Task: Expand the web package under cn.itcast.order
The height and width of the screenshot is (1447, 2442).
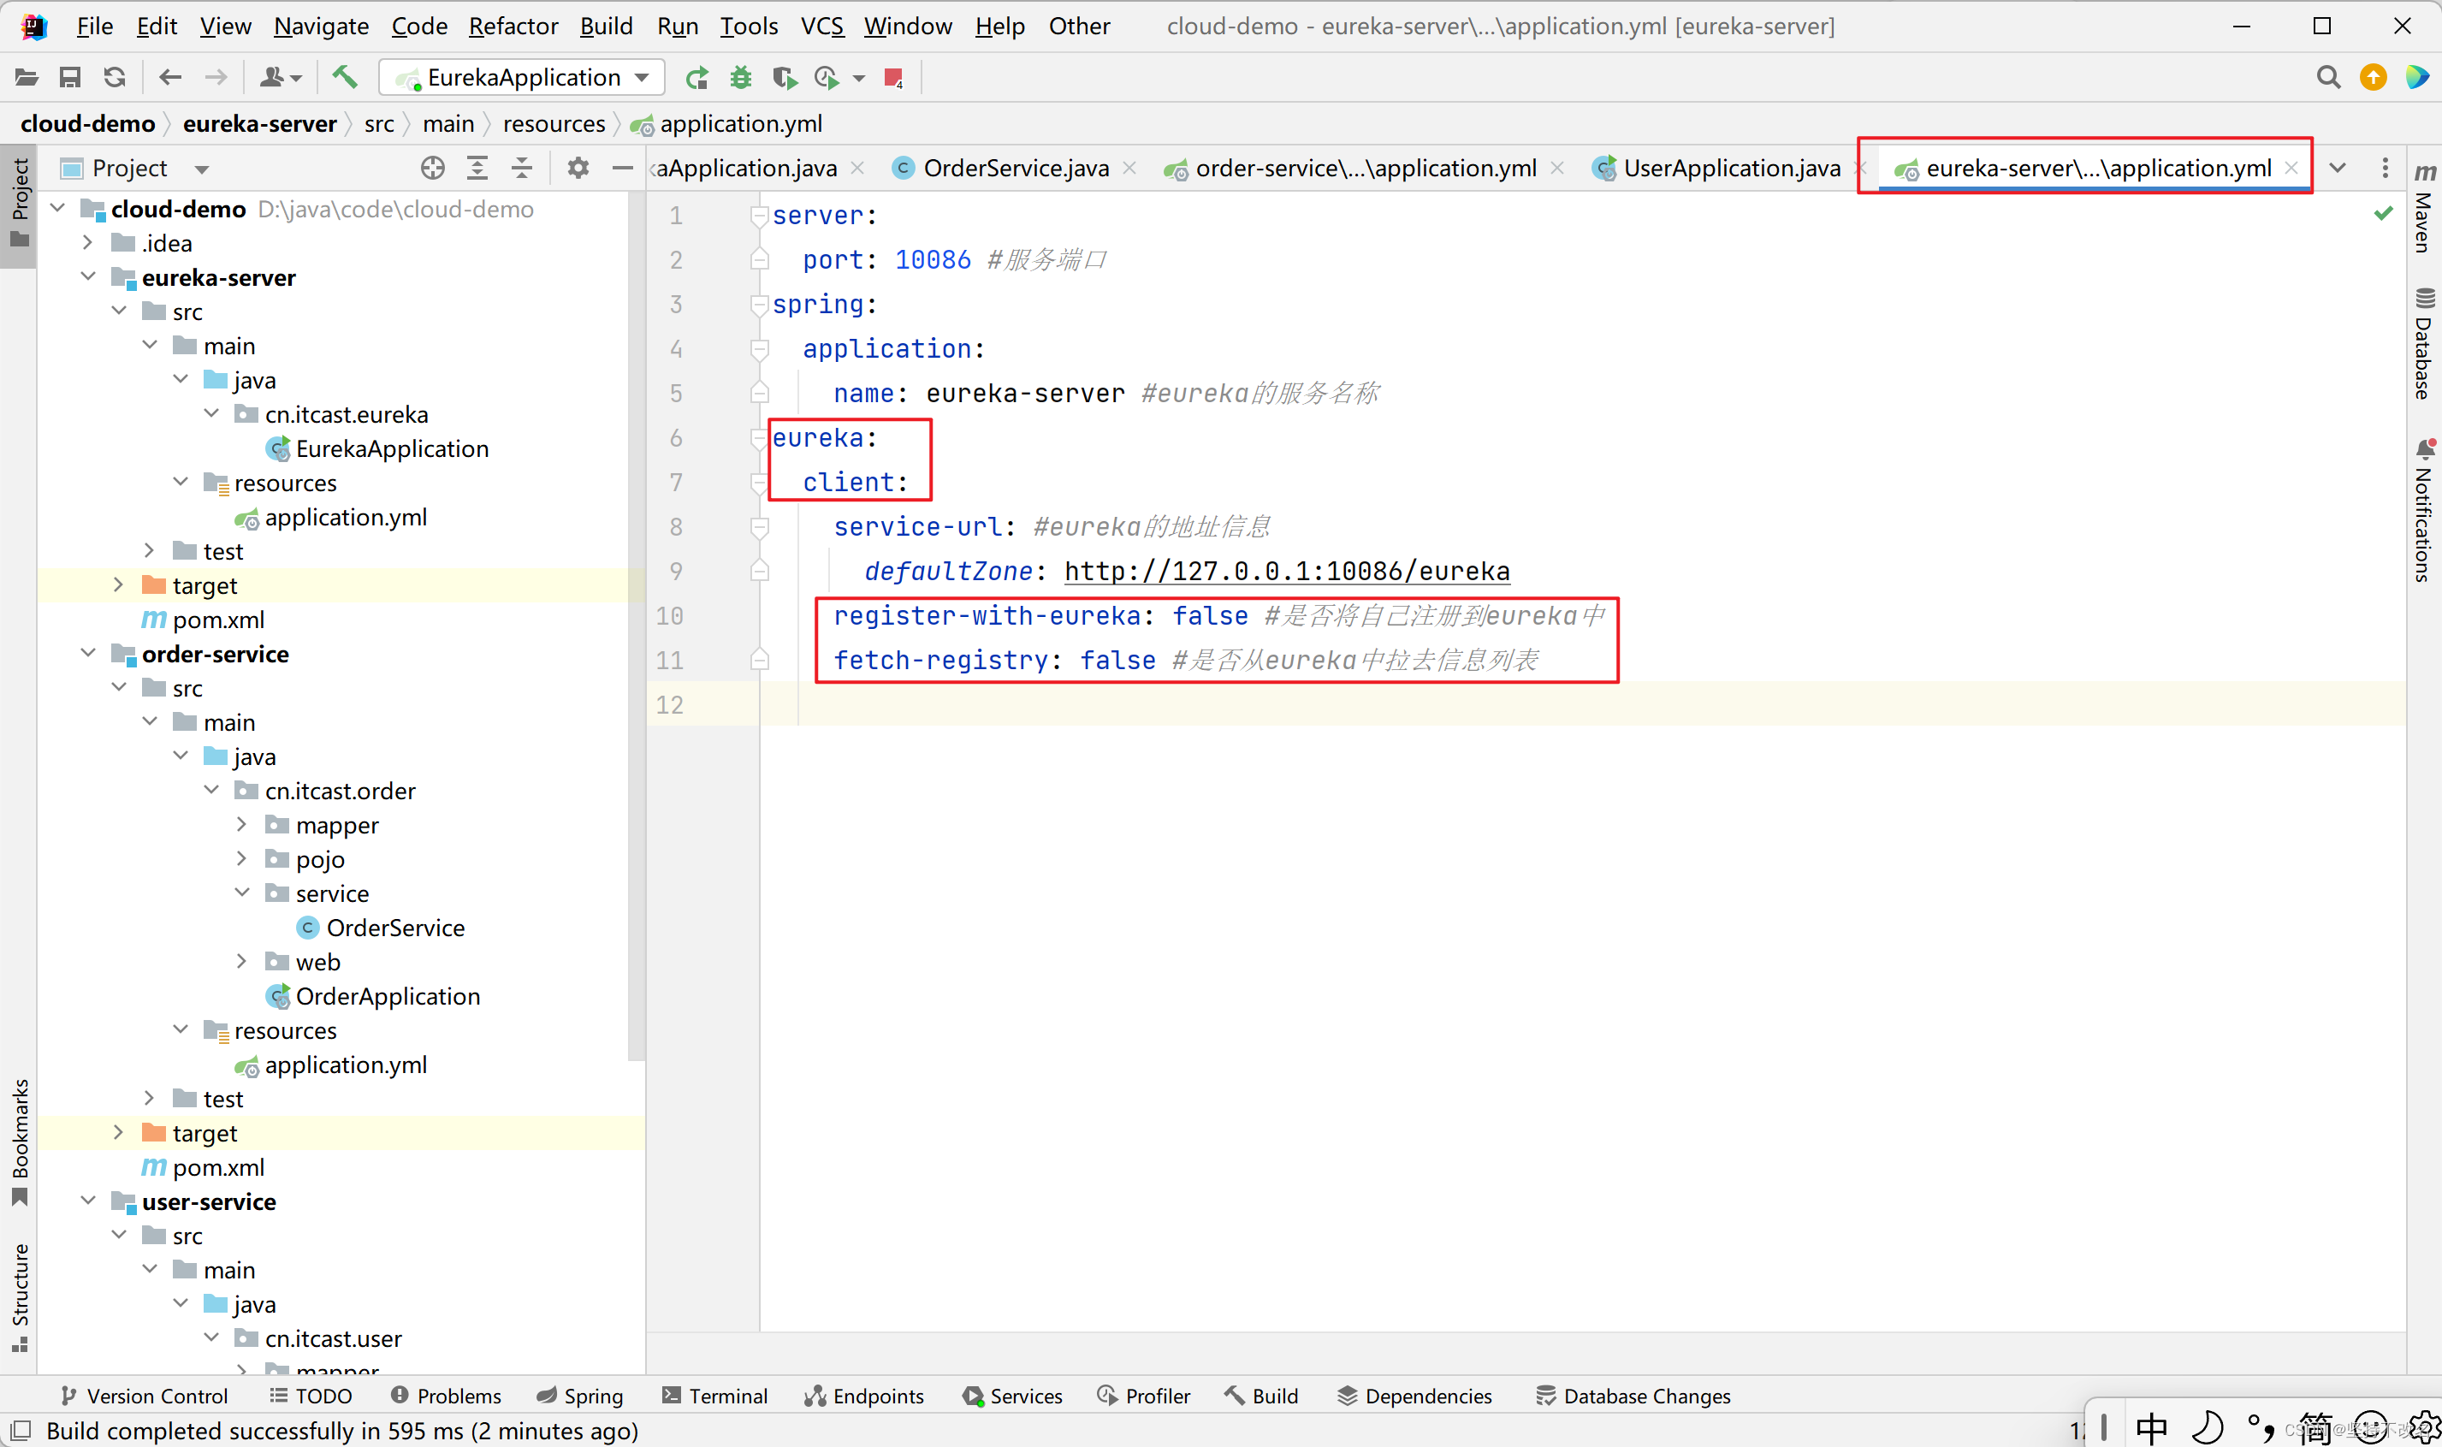Action: tap(242, 962)
